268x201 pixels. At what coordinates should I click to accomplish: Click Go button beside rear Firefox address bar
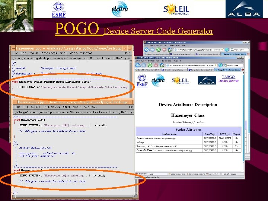pyautogui.click(x=227, y=50)
